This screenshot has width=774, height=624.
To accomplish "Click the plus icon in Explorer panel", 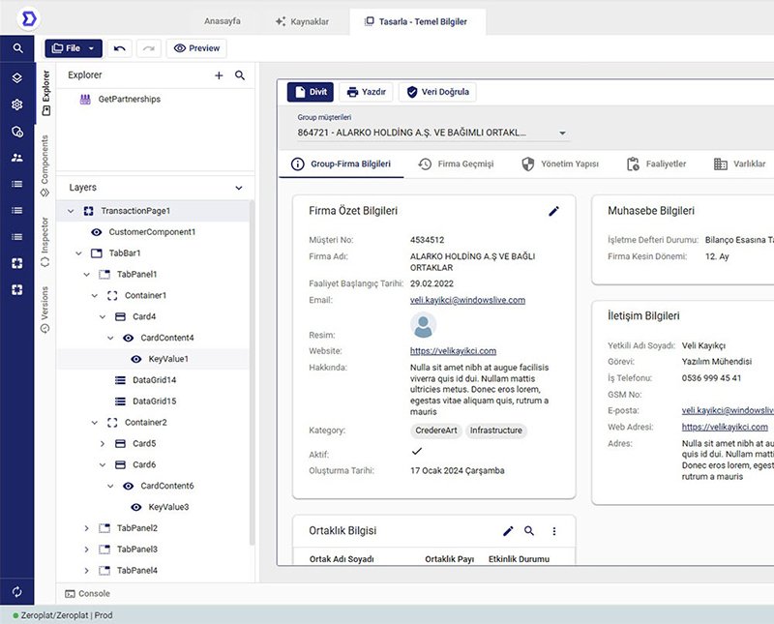I will click(x=219, y=75).
